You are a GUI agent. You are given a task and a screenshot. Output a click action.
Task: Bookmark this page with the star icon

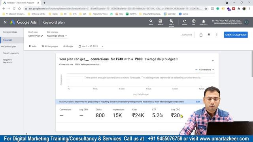click(x=206, y=9)
